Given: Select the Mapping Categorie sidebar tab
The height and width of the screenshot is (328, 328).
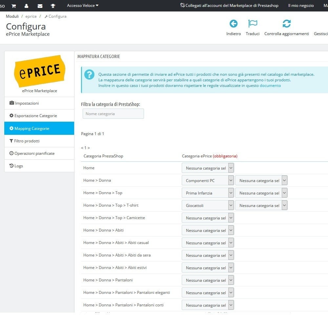Looking at the screenshot, I should click(39, 128).
